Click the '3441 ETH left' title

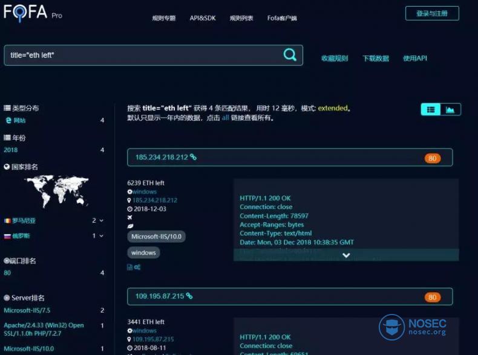(146, 322)
